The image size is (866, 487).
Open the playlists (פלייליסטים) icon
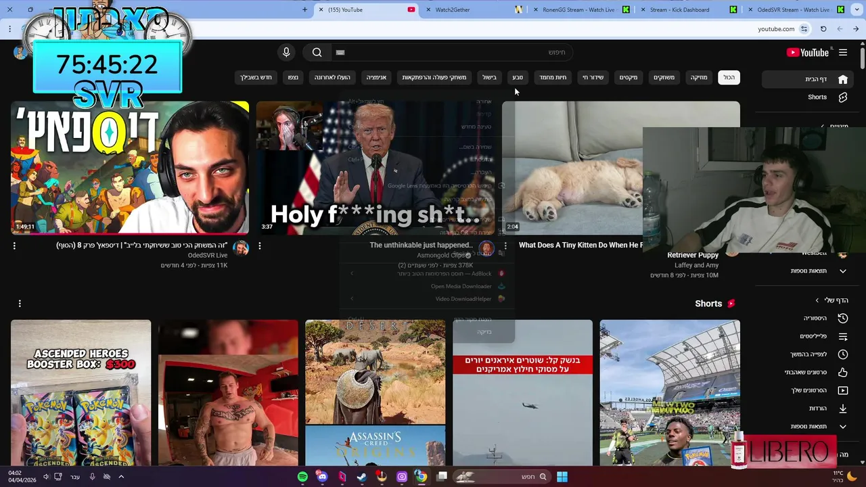tap(843, 336)
